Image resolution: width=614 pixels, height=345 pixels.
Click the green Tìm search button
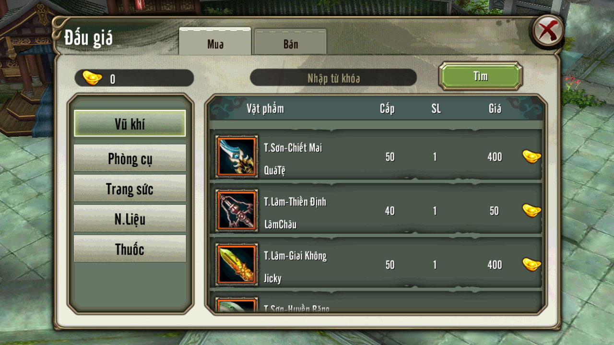tap(481, 76)
